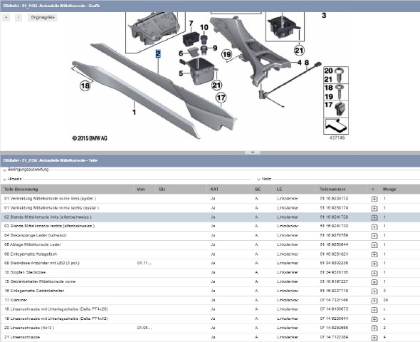
Task: Select row 04 Dekorspange Leder (schwarz)
Action: tap(210, 236)
